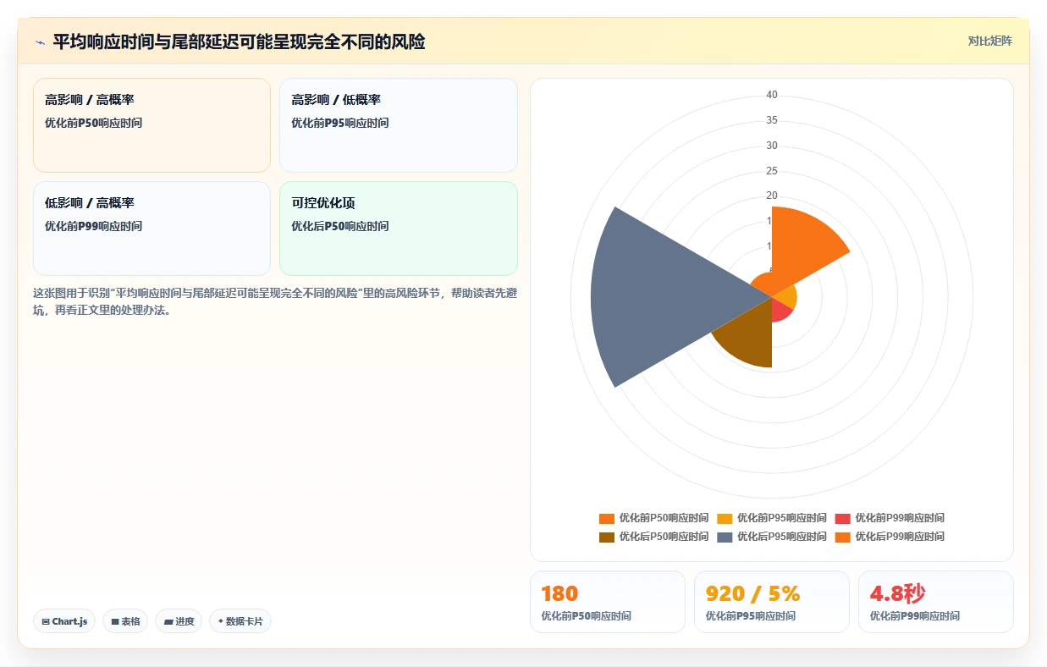1047x667 pixels.
Task: Click the axis label 25
Action: 772,171
